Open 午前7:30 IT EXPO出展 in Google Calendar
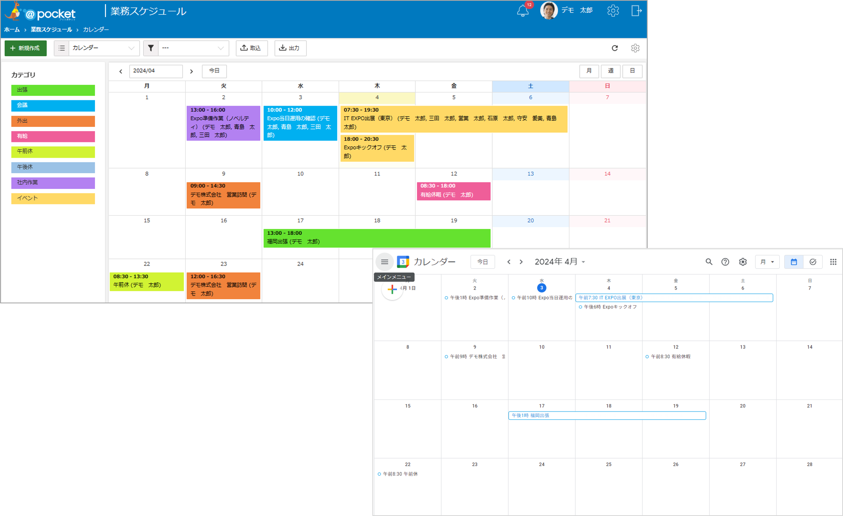Screen dimensions: 843x516 pyautogui.click(x=674, y=298)
